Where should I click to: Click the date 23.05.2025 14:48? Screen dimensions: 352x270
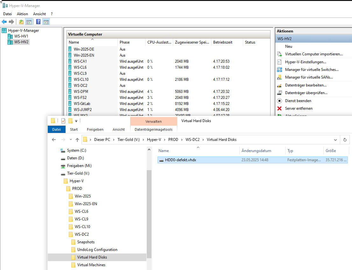[255, 160]
